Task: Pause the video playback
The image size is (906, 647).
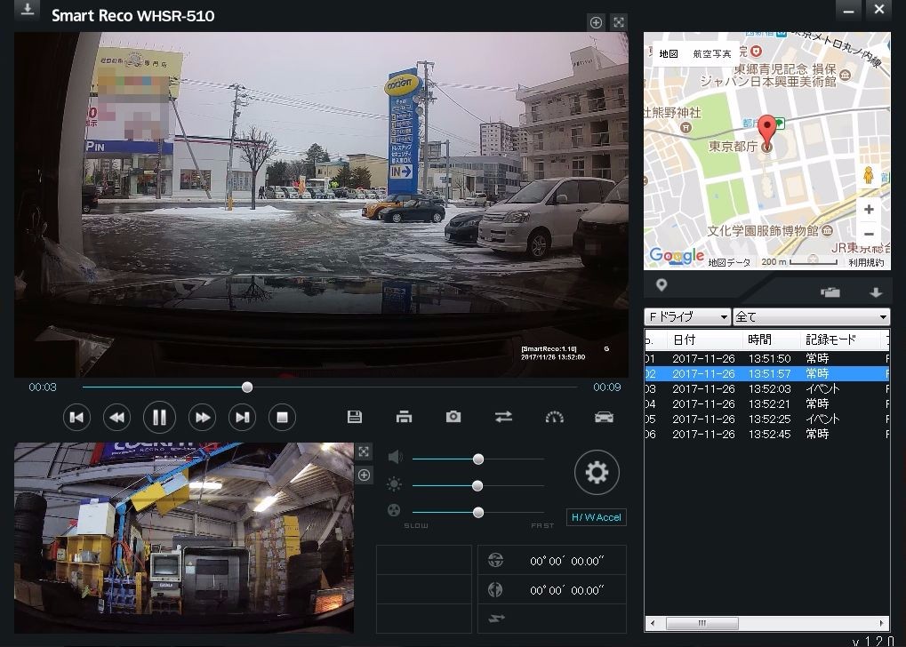Action: [x=159, y=417]
